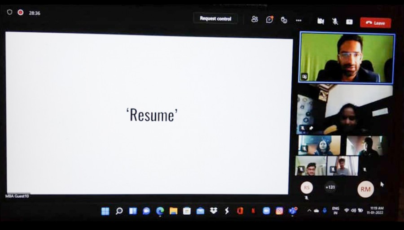Open File Explorer folder in taskbar
Screen dimensions: 404x230
(173, 211)
